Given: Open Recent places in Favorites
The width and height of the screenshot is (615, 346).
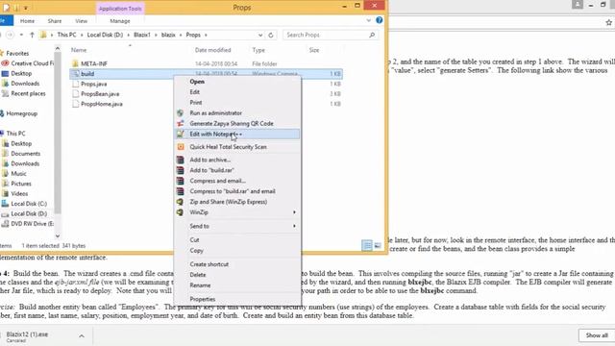Looking at the screenshot, I should (x=23, y=93).
